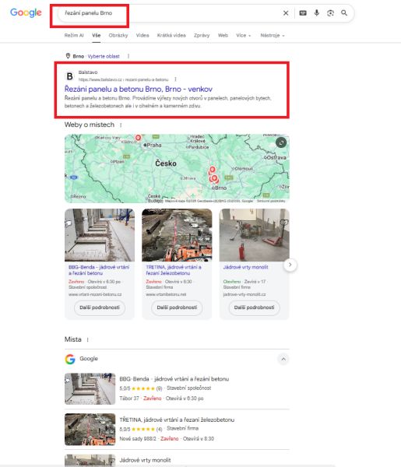The image size is (401, 467).
Task: Collapse the Google places section chevron
Action: click(x=283, y=359)
